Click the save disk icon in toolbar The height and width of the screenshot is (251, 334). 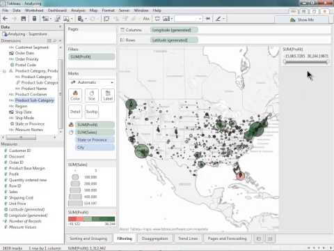(x=24, y=19)
